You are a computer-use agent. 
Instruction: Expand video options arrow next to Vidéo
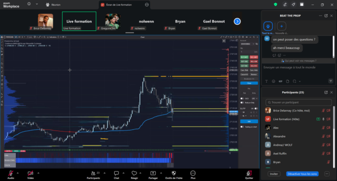pos(38,173)
